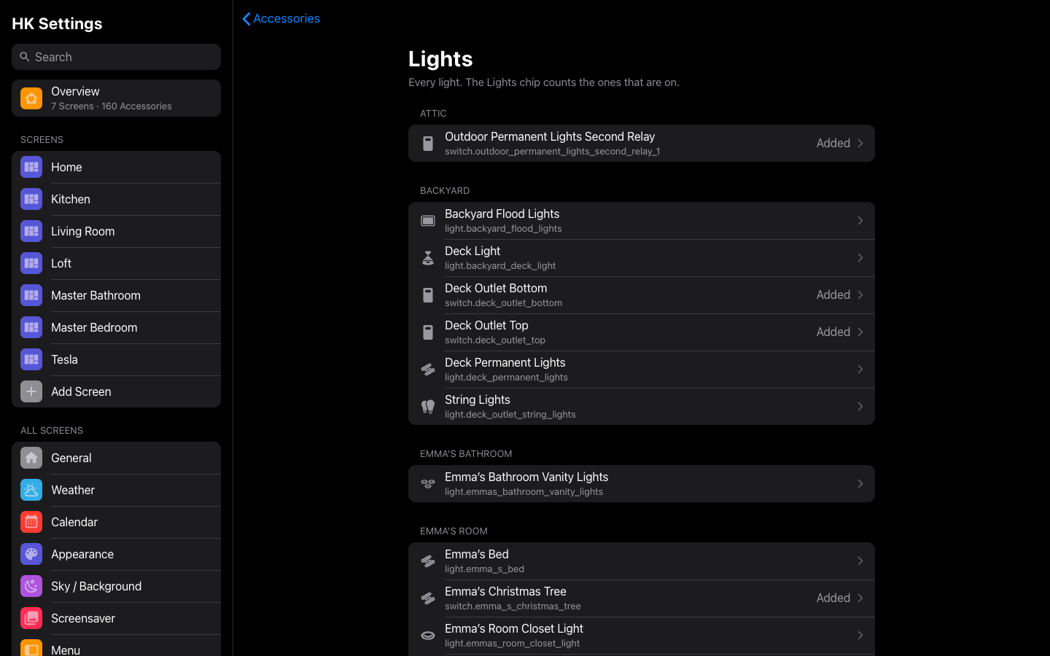Open the Deck Permanent Lights row chevron
The height and width of the screenshot is (656, 1050).
click(860, 370)
